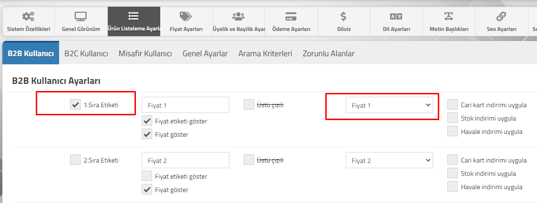Open Dil Ayarları language icon
Image resolution: width=537 pixels, height=203 pixels.
[396, 16]
